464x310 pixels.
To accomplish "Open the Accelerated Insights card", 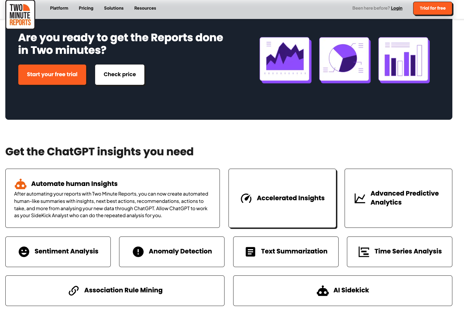I will point(282,198).
